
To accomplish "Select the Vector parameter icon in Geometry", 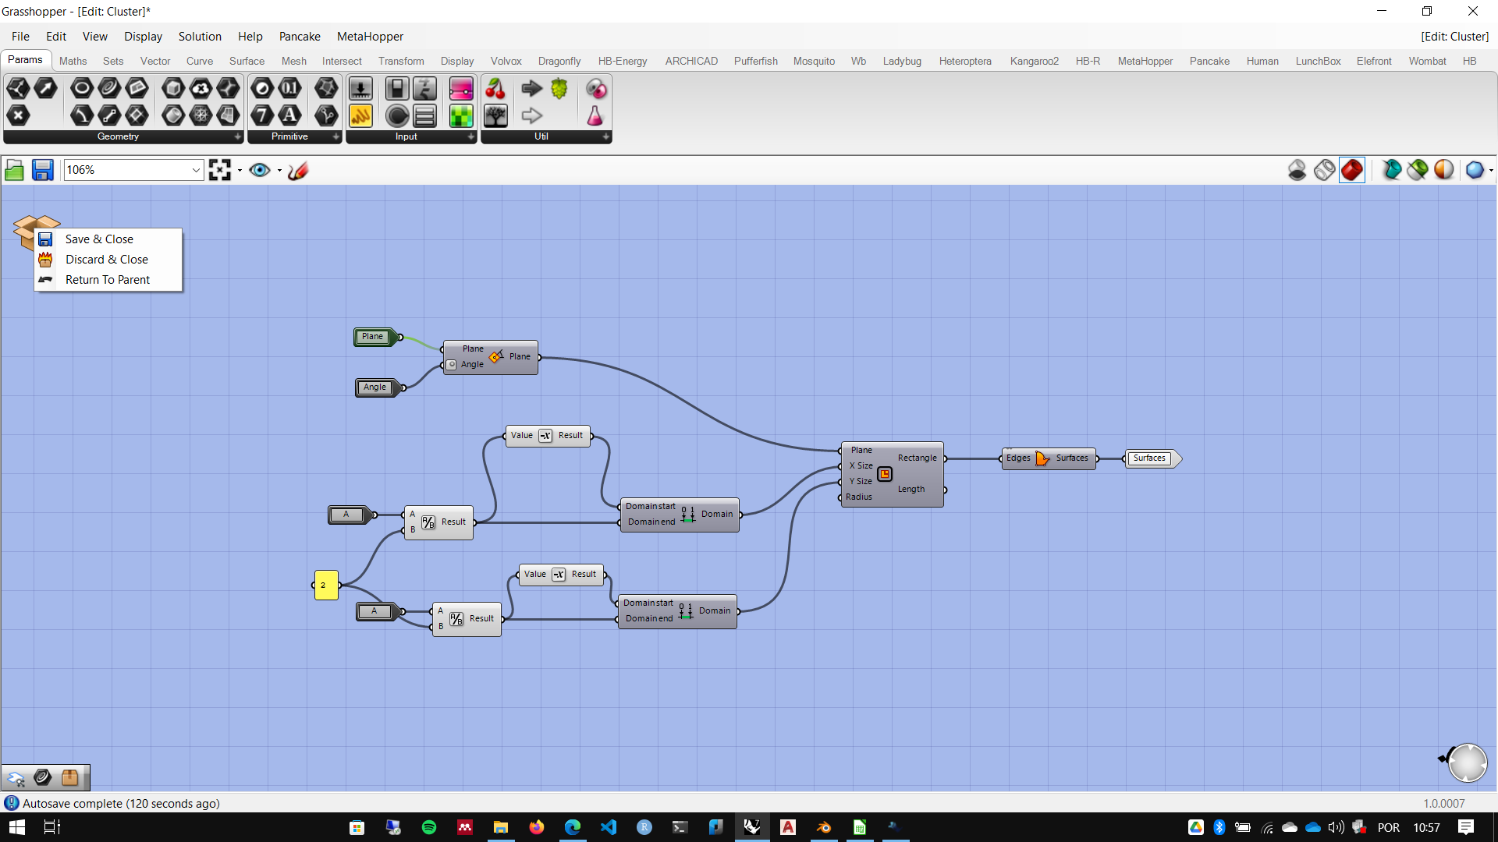I will point(46,89).
